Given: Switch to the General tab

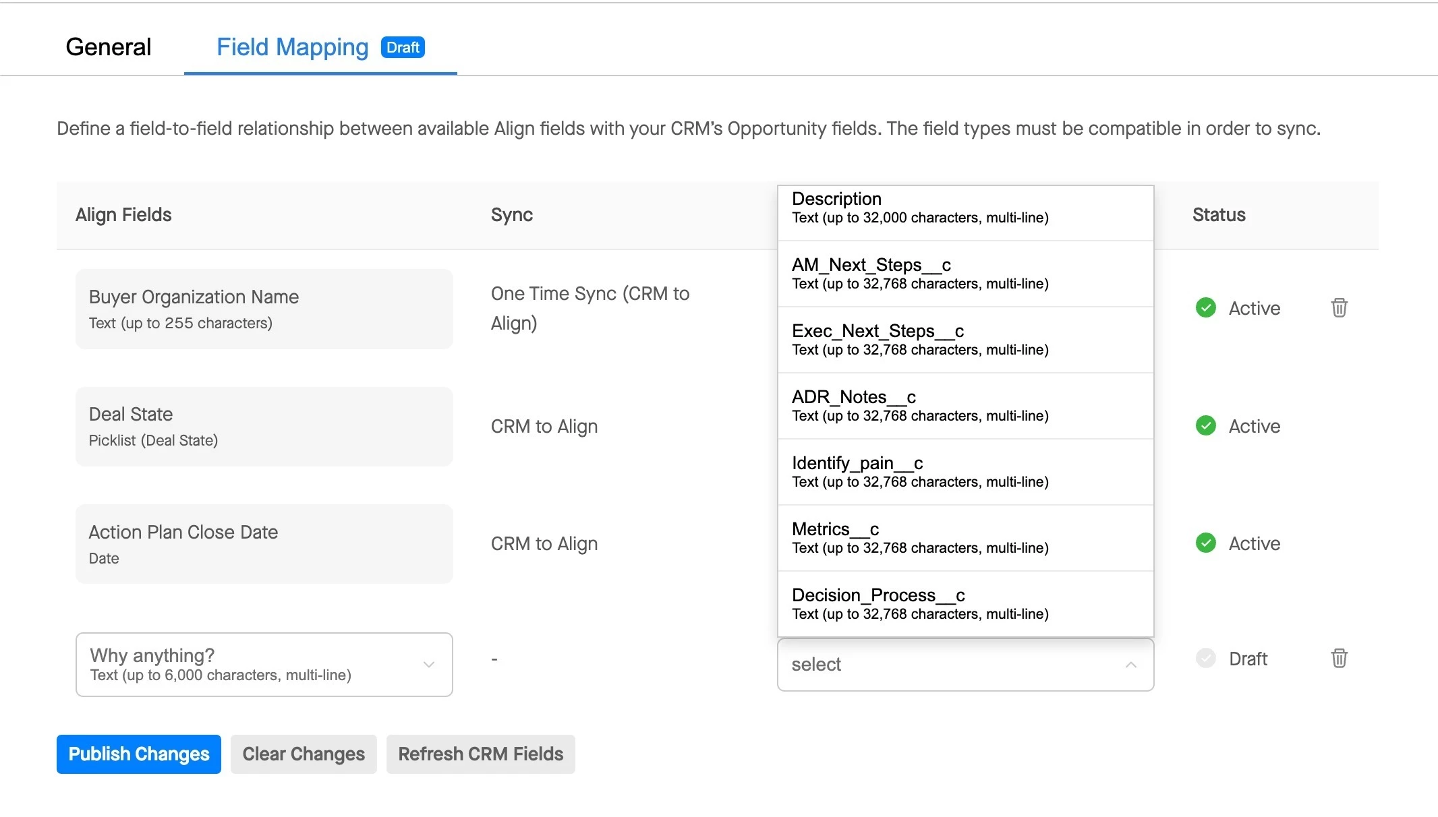Looking at the screenshot, I should click(x=109, y=47).
